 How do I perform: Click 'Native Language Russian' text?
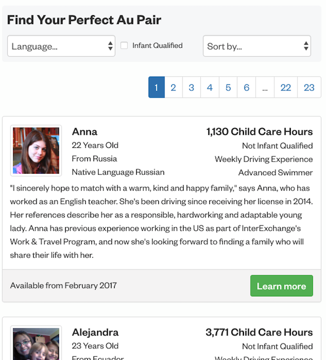point(118,172)
